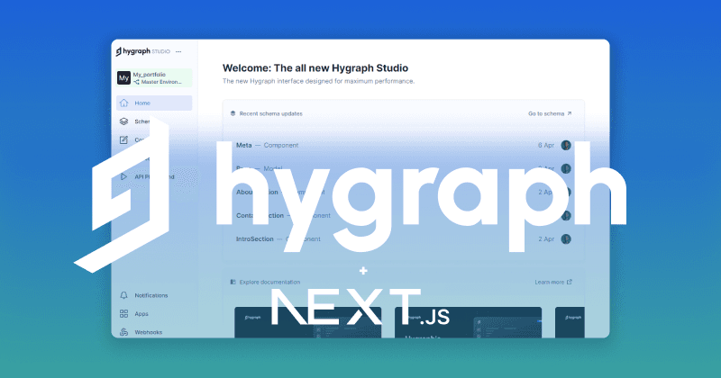Click the user avatar in Meta row
Screen dimensions: 721x378
[566, 145]
